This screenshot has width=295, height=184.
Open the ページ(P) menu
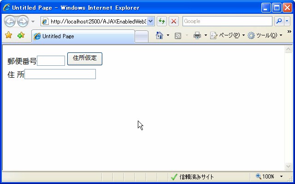pos(227,35)
